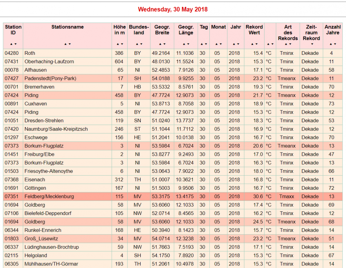Click station name Helgoland
This screenshot has width=346, height=268.
(36, 256)
